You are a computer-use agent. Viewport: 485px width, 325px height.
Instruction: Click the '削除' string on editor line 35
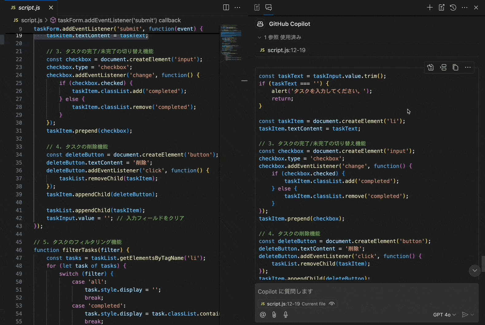tap(141, 162)
